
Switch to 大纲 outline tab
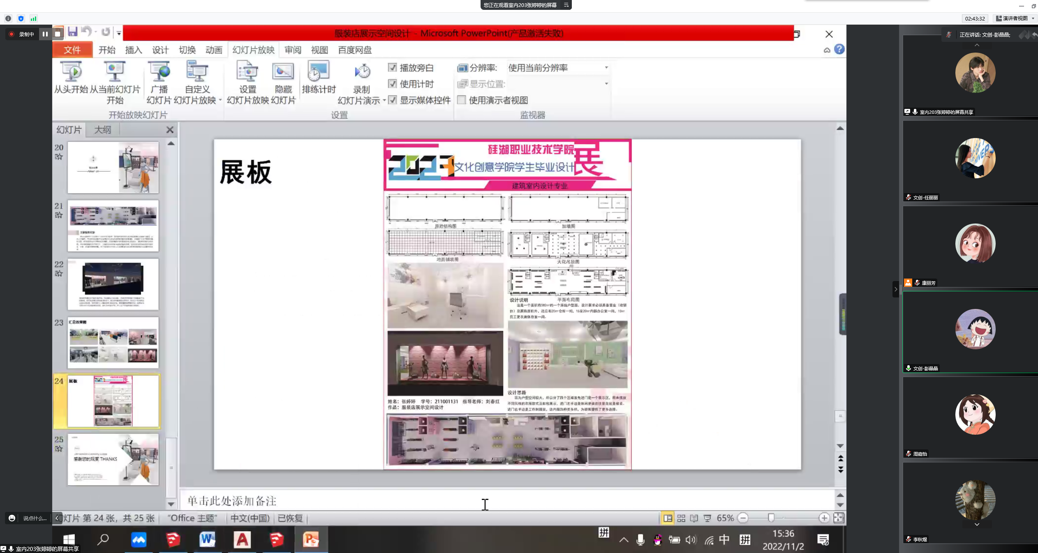click(x=103, y=130)
